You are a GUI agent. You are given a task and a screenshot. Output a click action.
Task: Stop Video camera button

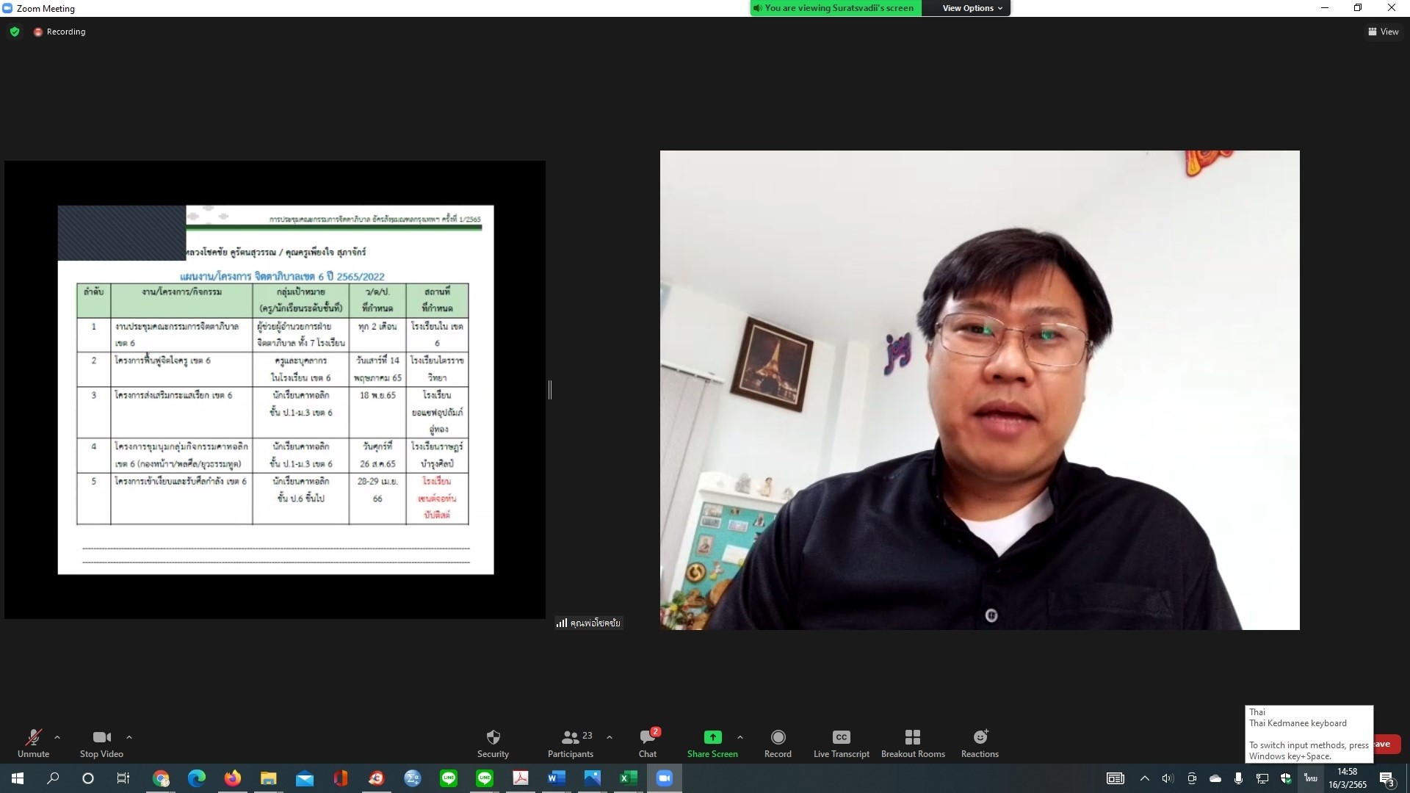coord(101,743)
